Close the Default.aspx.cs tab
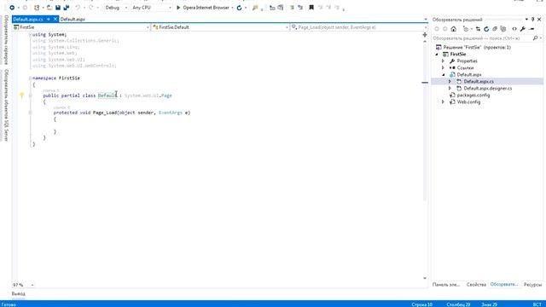 click(x=55, y=19)
